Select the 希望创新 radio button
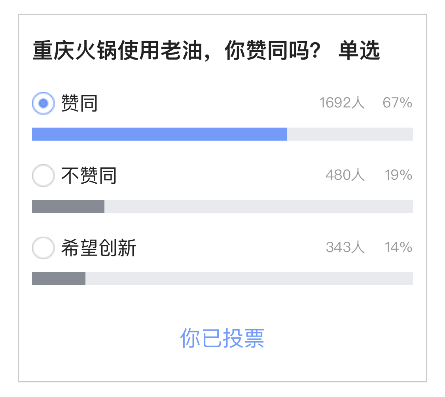This screenshot has width=445, height=397. [x=43, y=248]
